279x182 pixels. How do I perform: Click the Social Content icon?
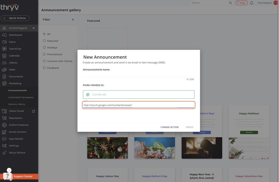[x=4, y=132]
